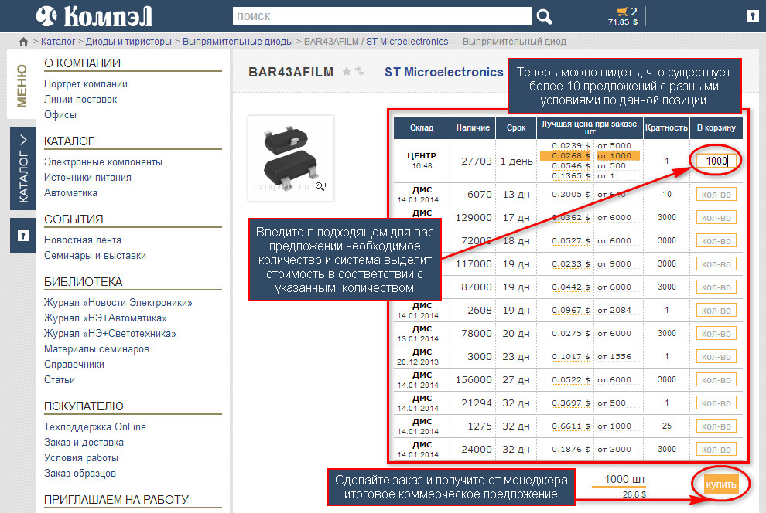Click the compare arrows icon next to BAR43AFILM

click(360, 72)
